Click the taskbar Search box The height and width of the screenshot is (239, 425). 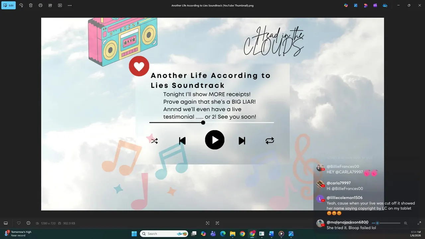click(164, 234)
